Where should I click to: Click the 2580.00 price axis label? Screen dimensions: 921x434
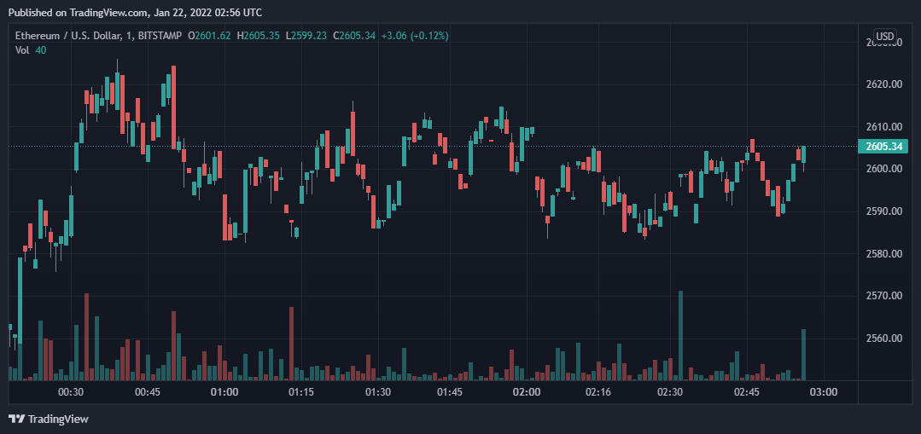[883, 254]
